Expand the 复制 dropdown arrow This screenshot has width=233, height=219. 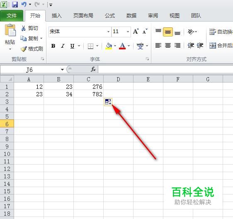click(41, 39)
